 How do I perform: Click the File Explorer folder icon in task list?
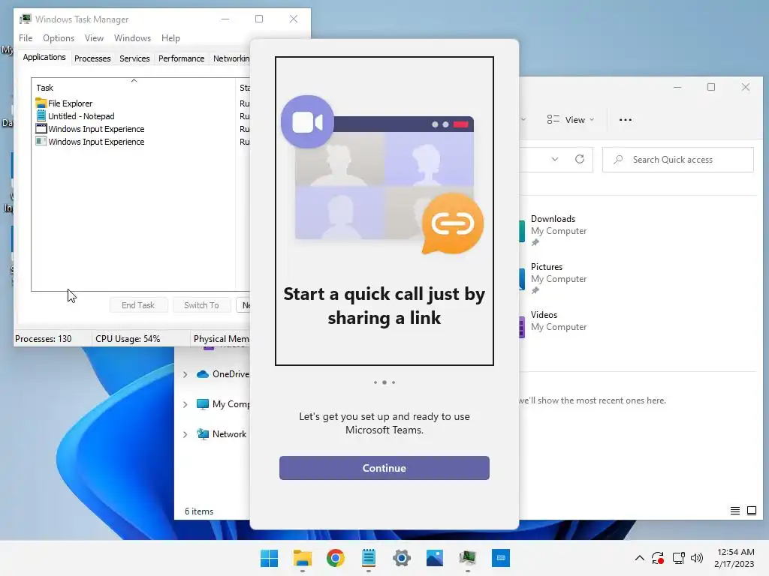coord(41,103)
